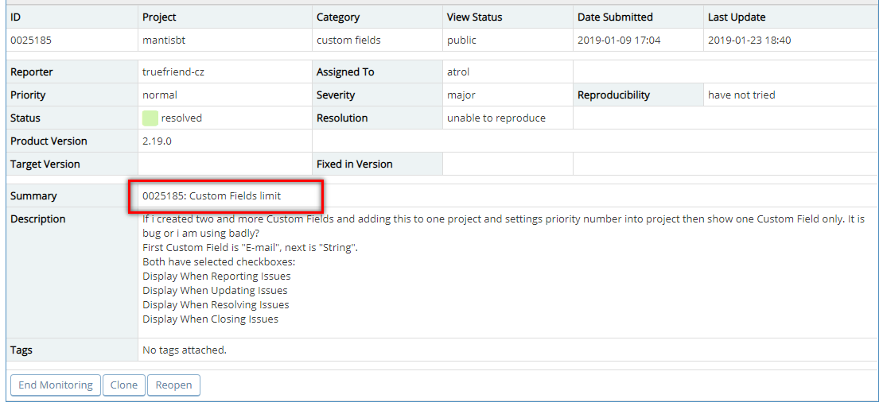Select the summary text '0025185: Custom Fields limit'
Viewport: 883px width, 410px height.
[212, 195]
